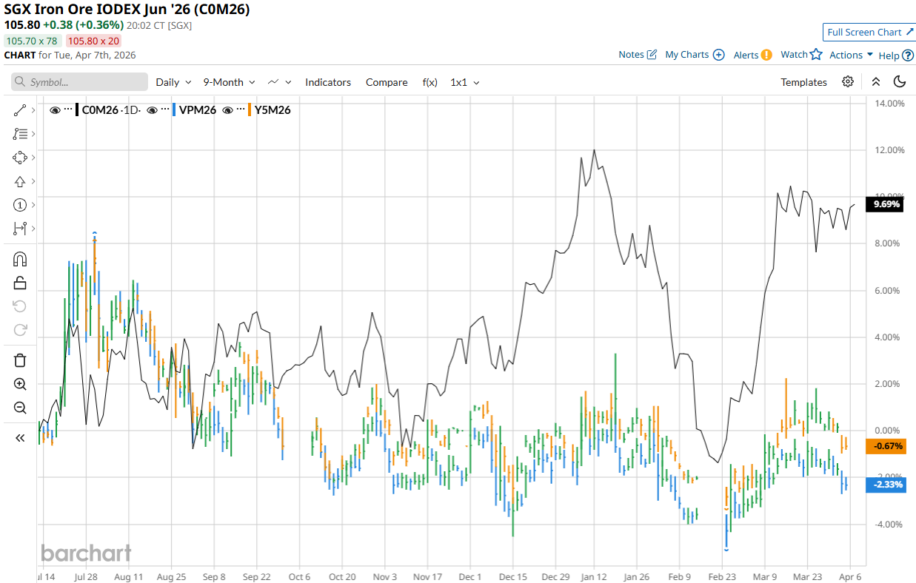
Task: Delete drawings with the trash icon
Action: pos(20,360)
